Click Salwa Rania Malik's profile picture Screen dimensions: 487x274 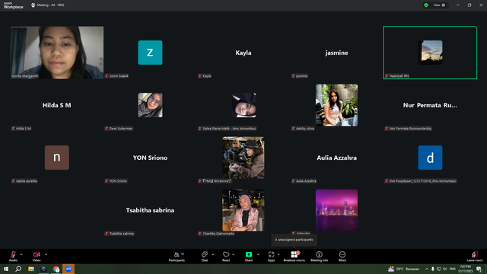pyautogui.click(x=243, y=105)
